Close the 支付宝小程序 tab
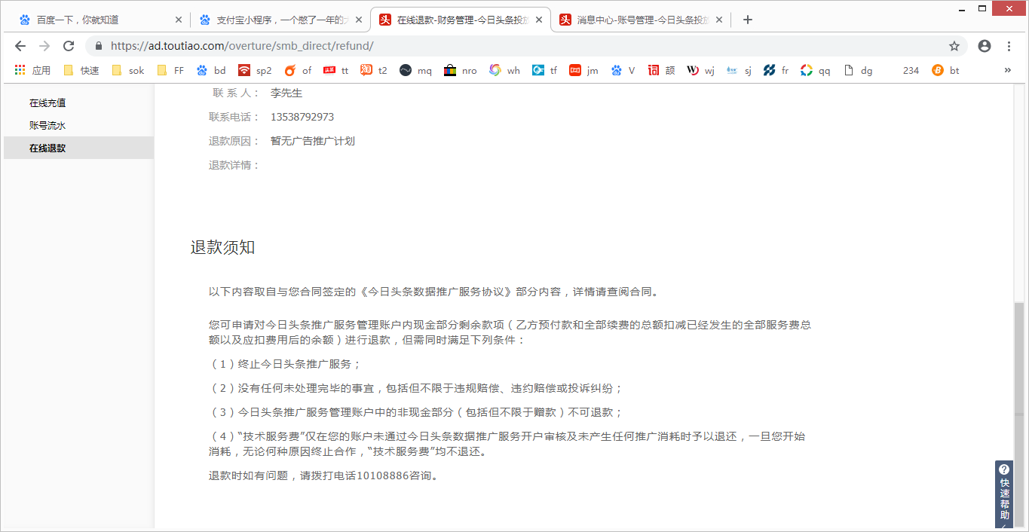The width and height of the screenshot is (1029, 532). point(358,20)
